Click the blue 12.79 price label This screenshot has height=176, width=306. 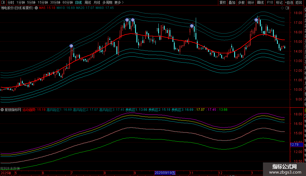[296, 145]
